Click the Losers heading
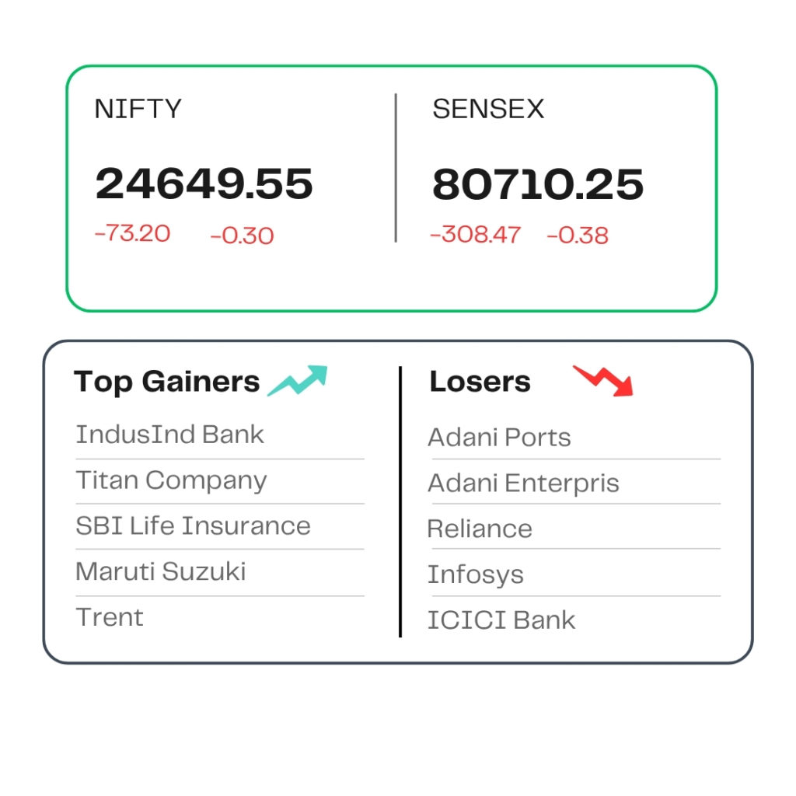Image resolution: width=796 pixels, height=796 pixels. coord(480,381)
